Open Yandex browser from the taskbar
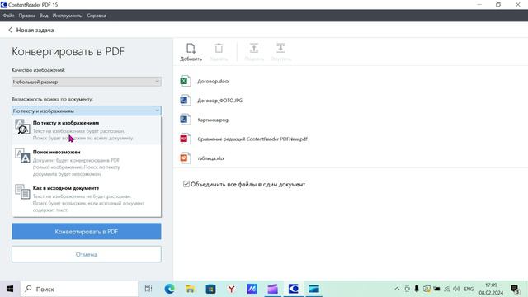528x297 pixels. click(231, 289)
